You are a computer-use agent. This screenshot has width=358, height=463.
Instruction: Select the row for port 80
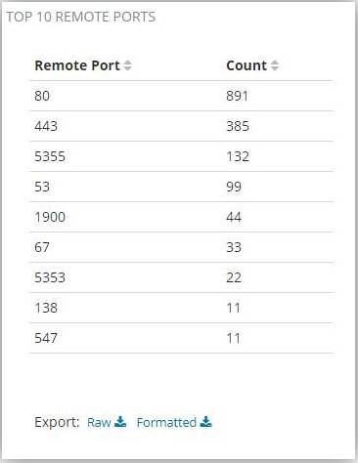182,96
